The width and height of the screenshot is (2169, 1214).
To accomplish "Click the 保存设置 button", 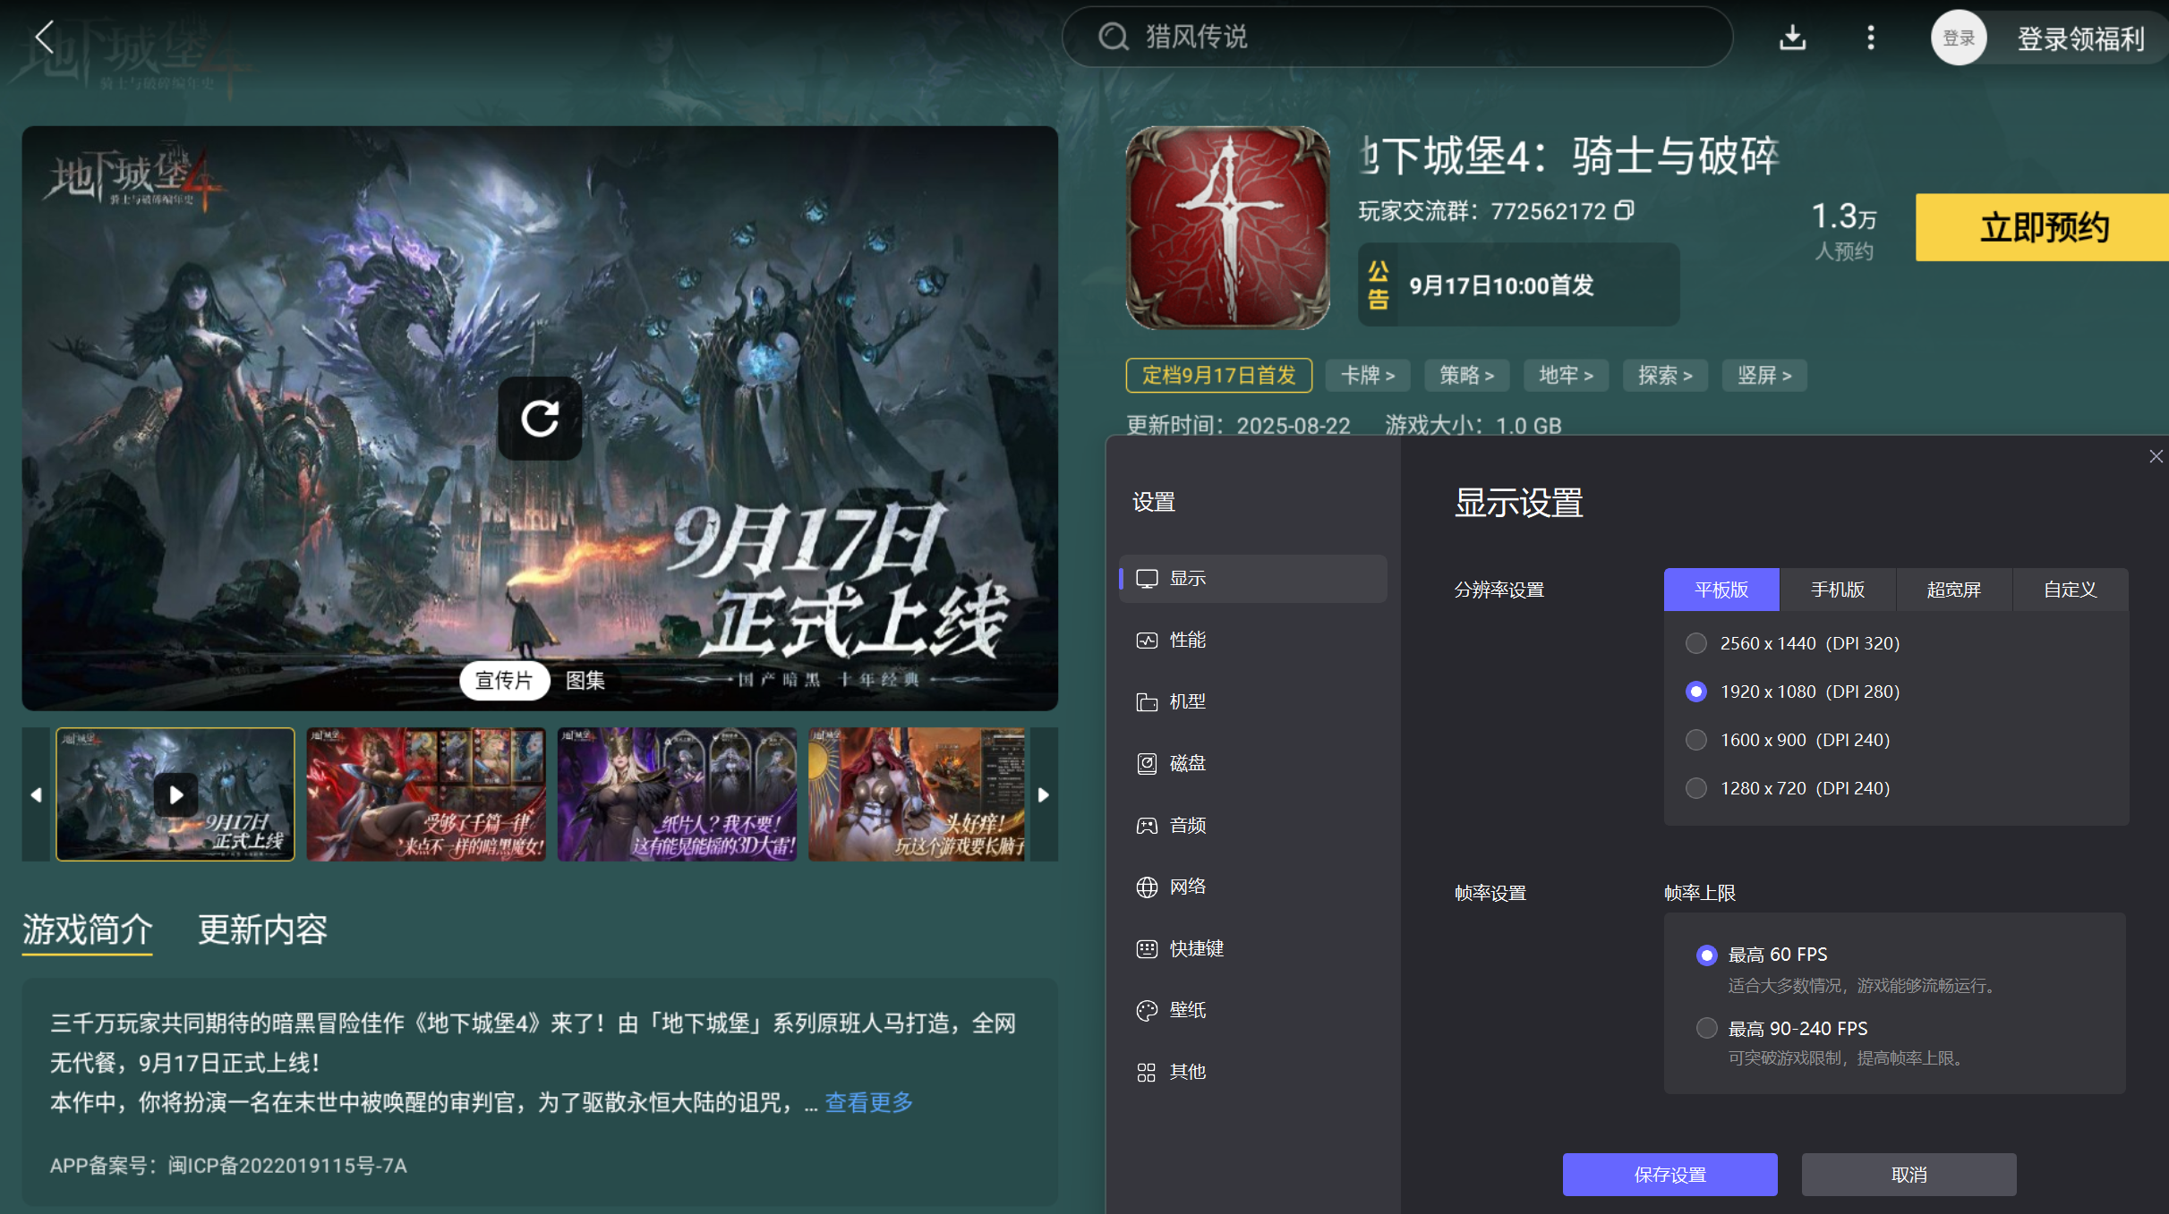I will [1669, 1175].
